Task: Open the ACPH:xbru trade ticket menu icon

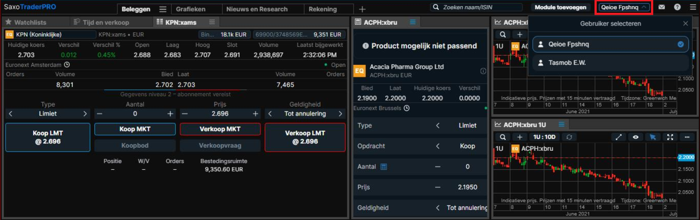Action: click(413, 22)
